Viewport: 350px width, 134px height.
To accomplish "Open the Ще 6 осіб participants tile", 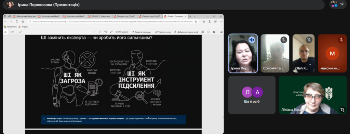I will pos(252,95).
